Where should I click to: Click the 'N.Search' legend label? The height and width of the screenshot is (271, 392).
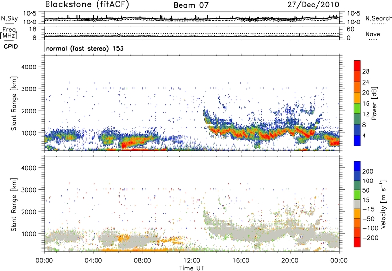[378, 18]
